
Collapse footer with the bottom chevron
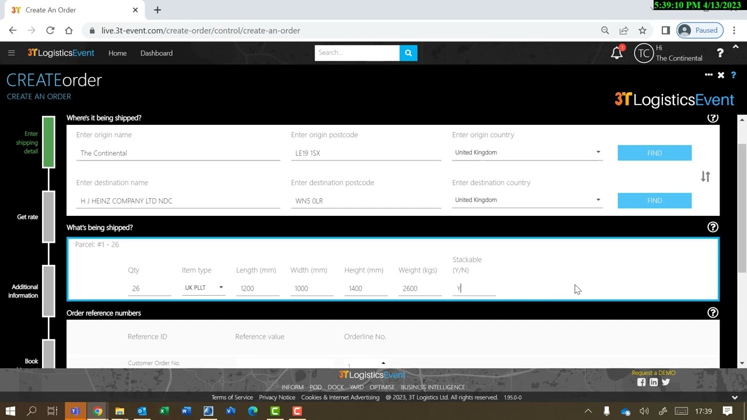click(735, 397)
